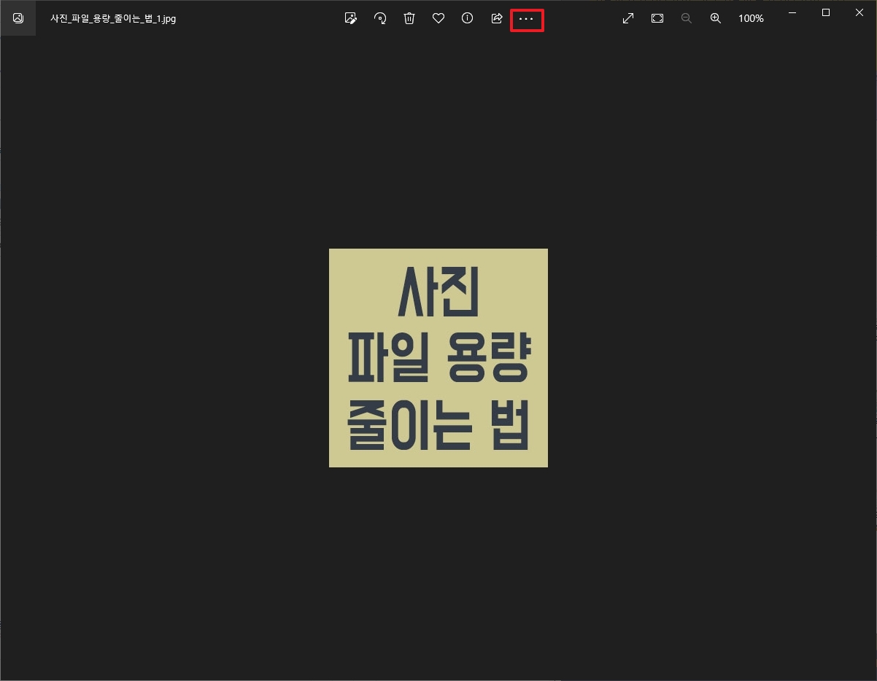Share the current image
This screenshot has height=681, width=877.
[x=497, y=18]
